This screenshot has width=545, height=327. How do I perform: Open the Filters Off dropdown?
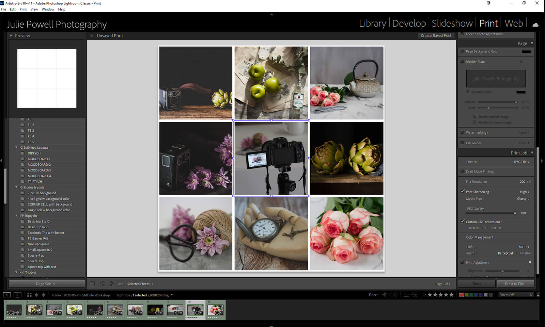click(516, 295)
